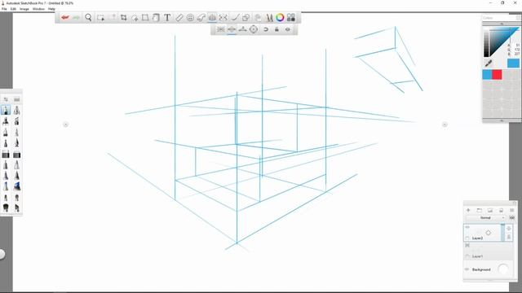
Task: Click the clear layer button
Action: coord(501,210)
